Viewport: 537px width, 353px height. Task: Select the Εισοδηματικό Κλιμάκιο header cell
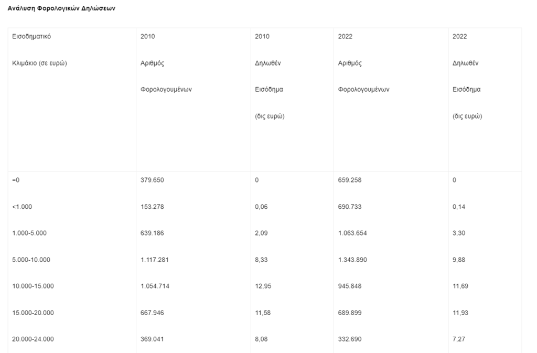72,100
